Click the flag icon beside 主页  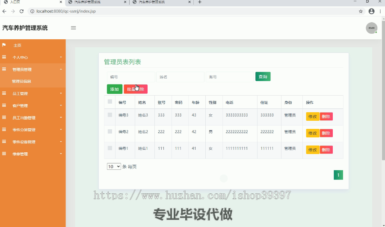tap(4, 45)
